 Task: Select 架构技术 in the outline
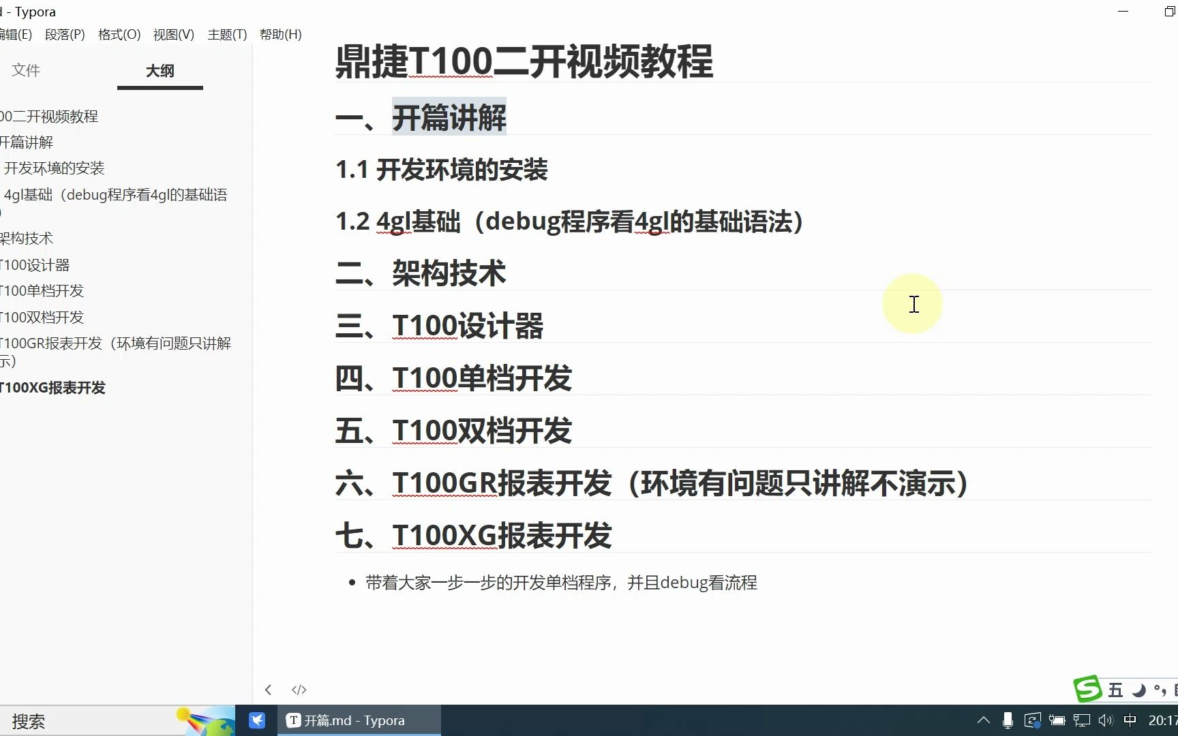[27, 239]
